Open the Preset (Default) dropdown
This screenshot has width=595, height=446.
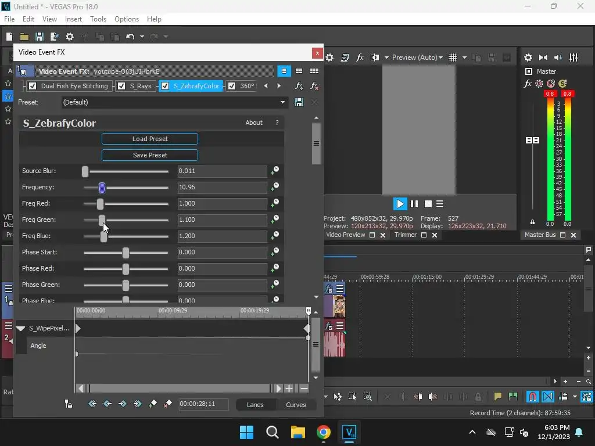[x=174, y=102]
